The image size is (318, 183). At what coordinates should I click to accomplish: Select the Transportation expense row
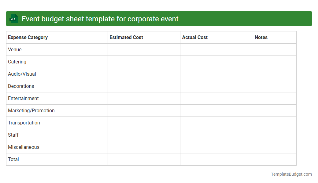point(24,123)
